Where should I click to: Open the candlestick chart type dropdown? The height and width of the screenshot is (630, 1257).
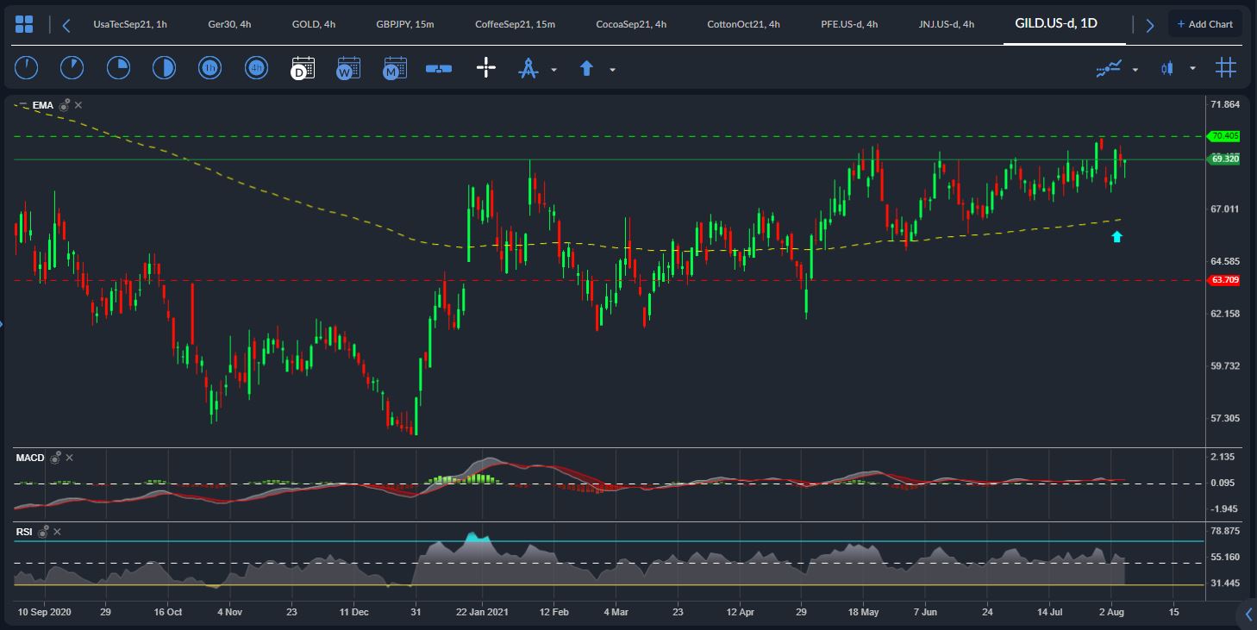1192,69
